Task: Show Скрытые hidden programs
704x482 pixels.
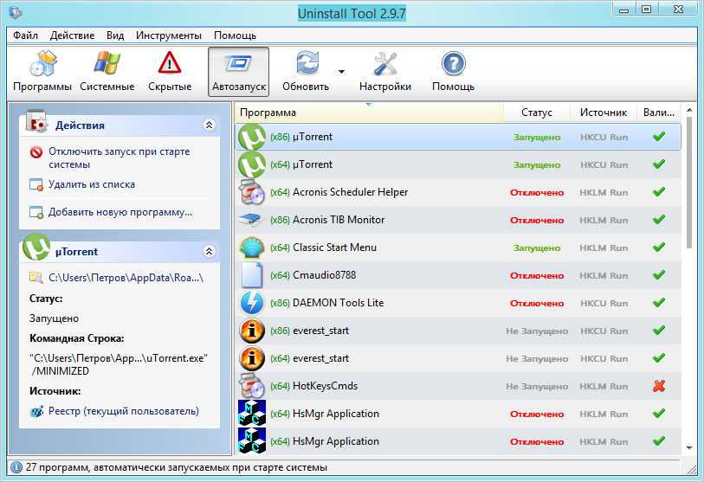Action: point(170,71)
